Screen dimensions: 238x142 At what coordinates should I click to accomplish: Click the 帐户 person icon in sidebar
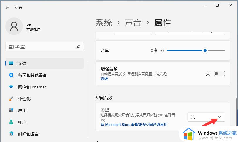click(11, 122)
